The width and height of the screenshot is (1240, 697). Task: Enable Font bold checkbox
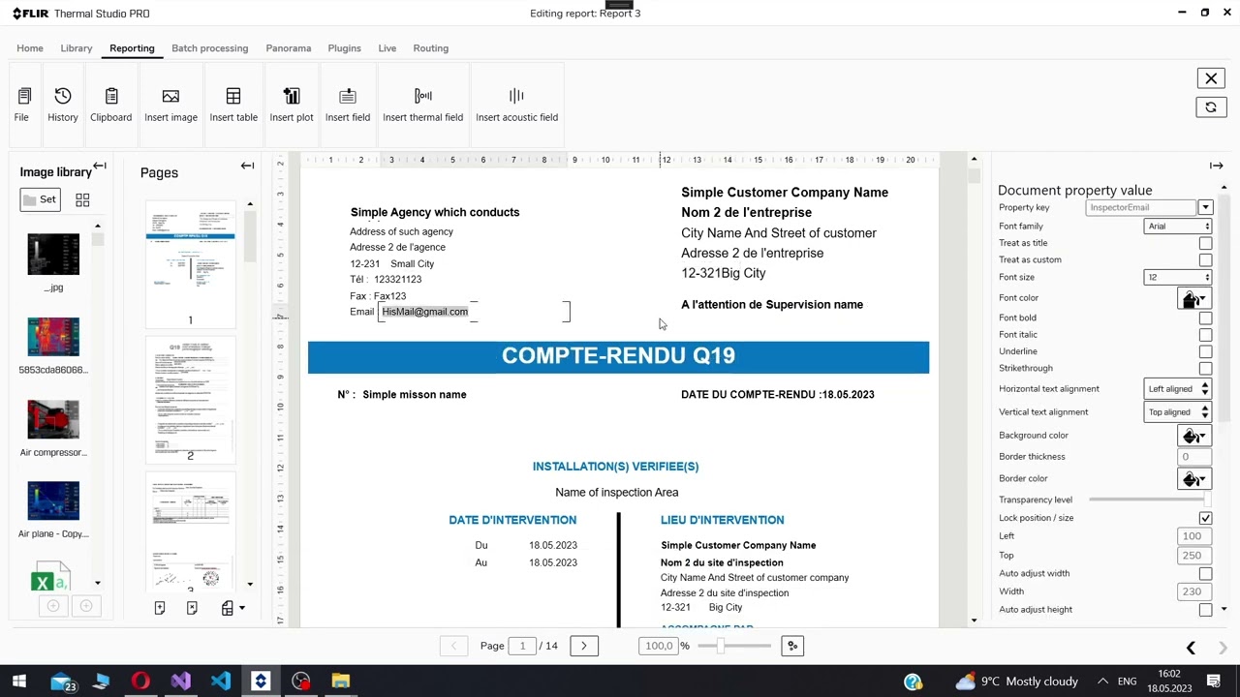click(1205, 318)
